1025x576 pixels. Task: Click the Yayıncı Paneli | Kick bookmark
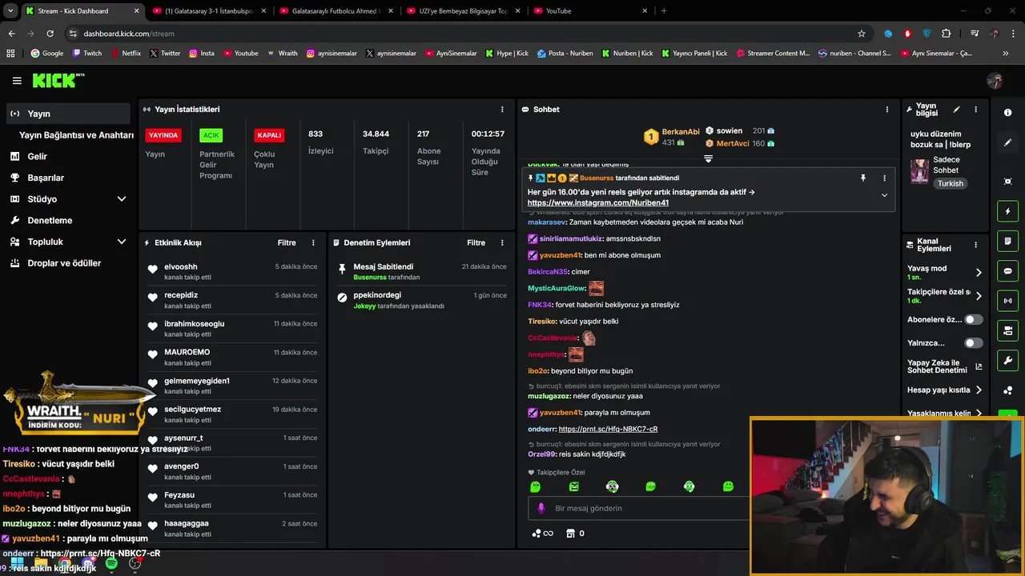click(693, 54)
